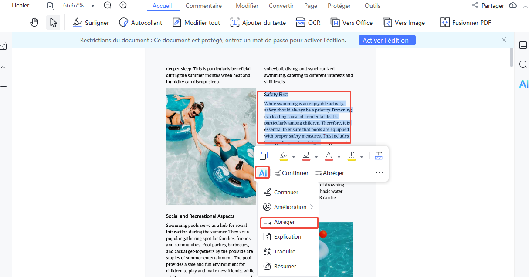Open the AI assistant in right sidebar
529x277 pixels.
click(x=523, y=84)
